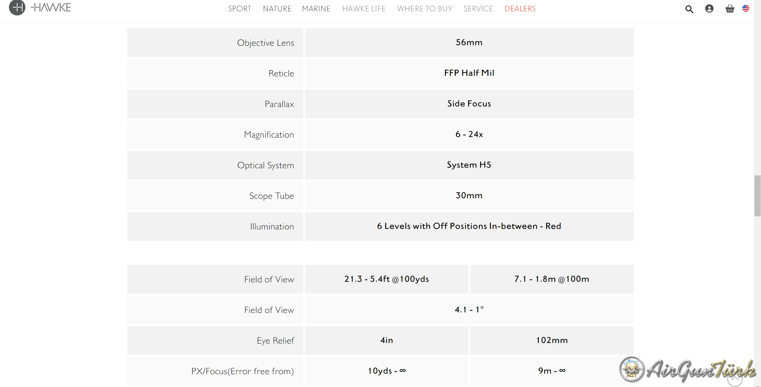The height and width of the screenshot is (387, 761).
Task: Click the HAWKE wordmark in the header
Action: [x=51, y=7]
